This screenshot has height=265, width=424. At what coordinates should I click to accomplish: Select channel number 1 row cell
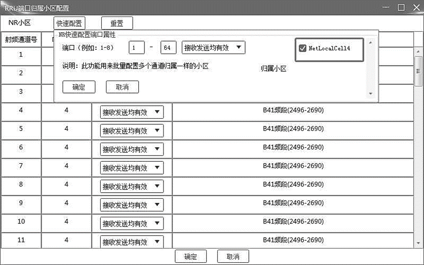point(21,56)
